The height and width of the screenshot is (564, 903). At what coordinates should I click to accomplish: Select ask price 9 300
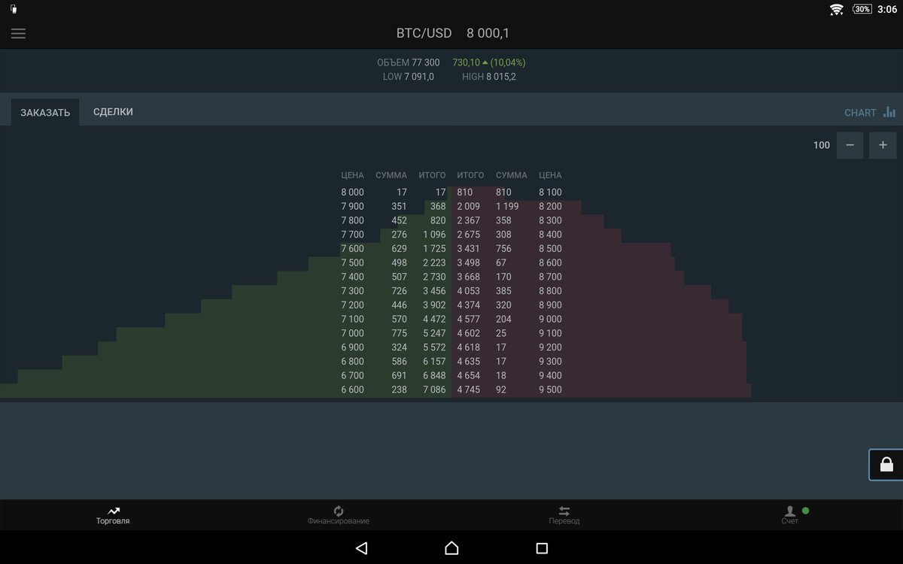(x=550, y=362)
